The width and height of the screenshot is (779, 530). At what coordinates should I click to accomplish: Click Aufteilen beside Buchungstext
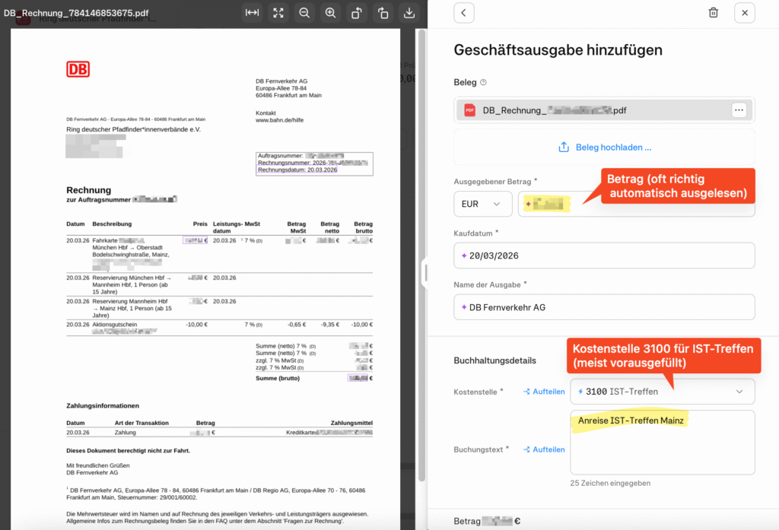point(543,449)
